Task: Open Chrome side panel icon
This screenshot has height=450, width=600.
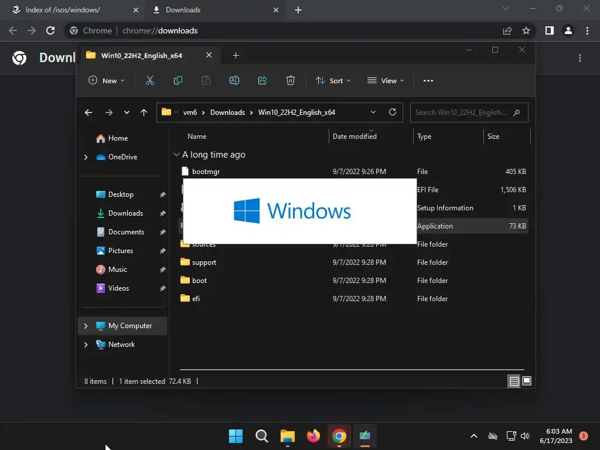Action: (x=550, y=30)
